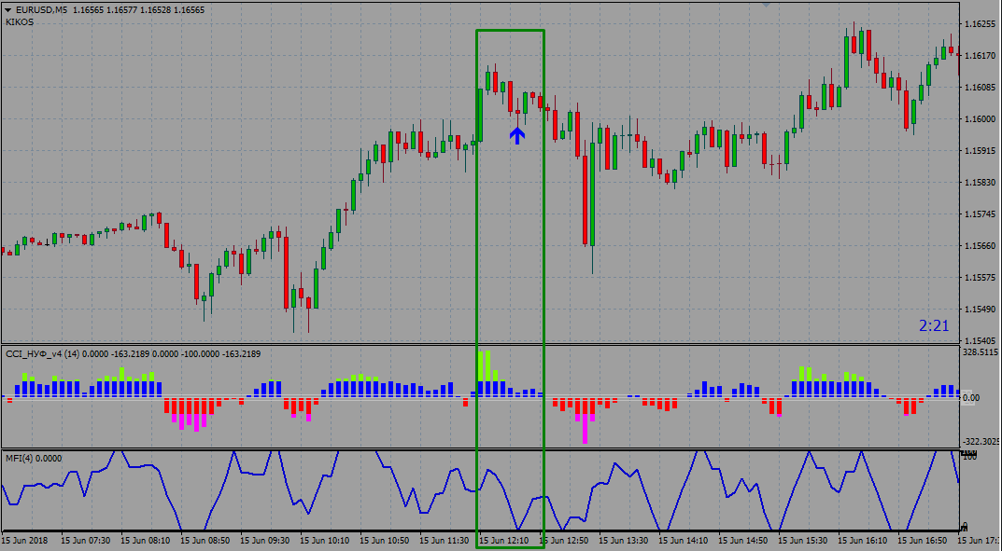Click the blue up arrow signal
Screen dimensions: 1002x551
517,135
